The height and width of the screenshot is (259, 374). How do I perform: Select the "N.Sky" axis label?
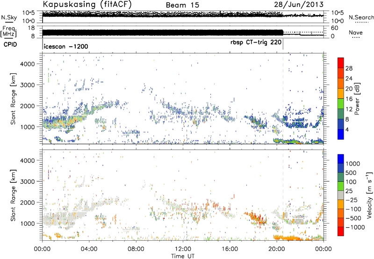pos(9,17)
